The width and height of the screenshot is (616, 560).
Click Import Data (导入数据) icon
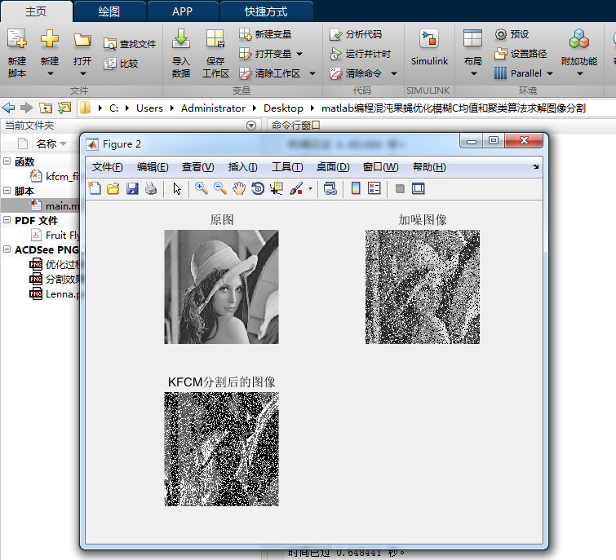[x=180, y=39]
